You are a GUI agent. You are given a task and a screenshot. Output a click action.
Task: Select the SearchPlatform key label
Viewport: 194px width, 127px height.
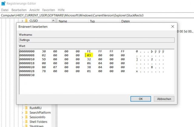(x=40, y=112)
